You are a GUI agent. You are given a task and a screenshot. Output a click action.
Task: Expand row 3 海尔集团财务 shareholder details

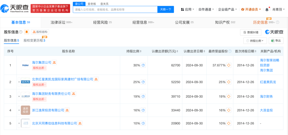(19, 96)
